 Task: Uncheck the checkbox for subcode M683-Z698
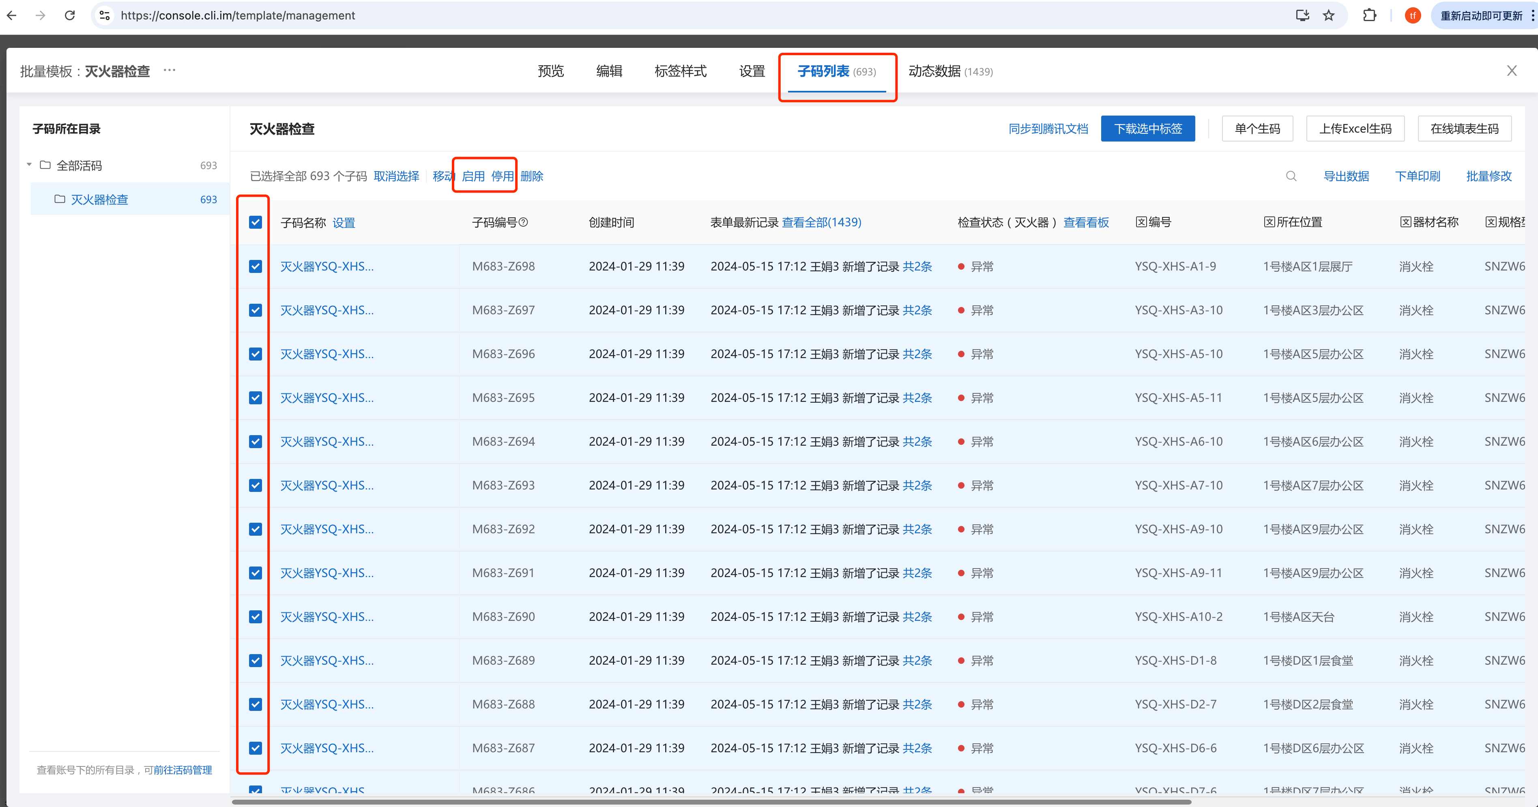pyautogui.click(x=256, y=266)
